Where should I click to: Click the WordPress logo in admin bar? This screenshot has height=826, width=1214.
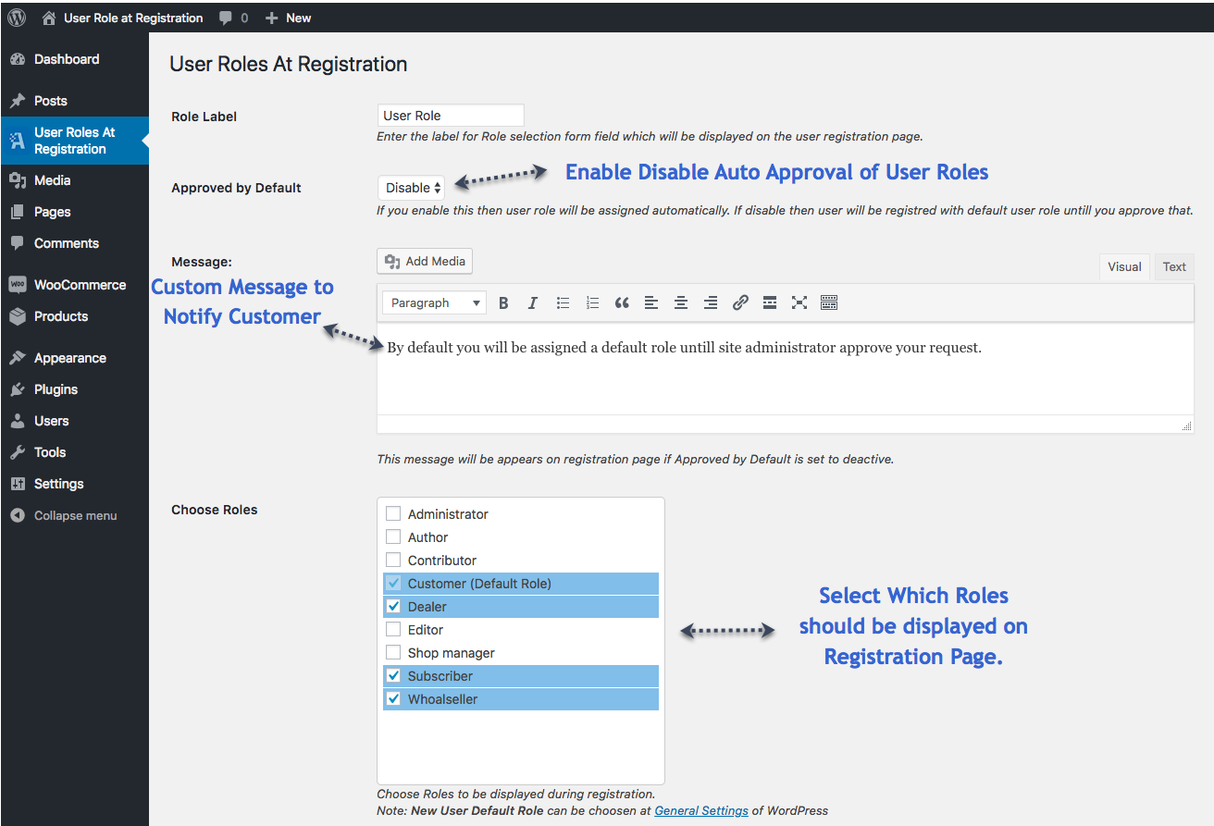tap(17, 18)
